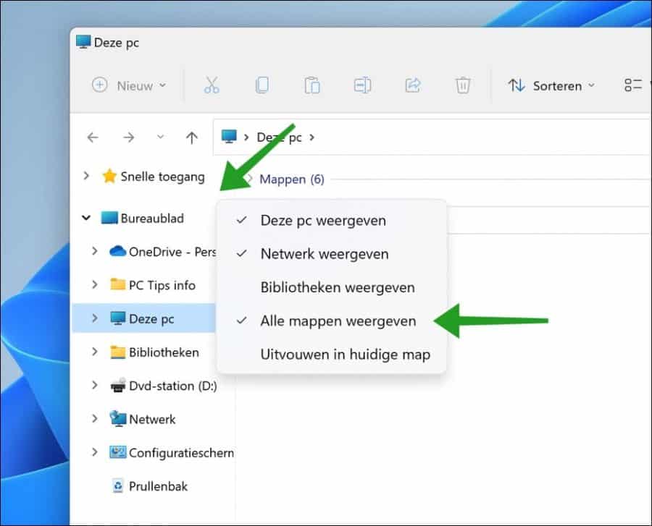This screenshot has width=652, height=526.
Task: Open the Nieuw button menu
Action: [x=129, y=85]
